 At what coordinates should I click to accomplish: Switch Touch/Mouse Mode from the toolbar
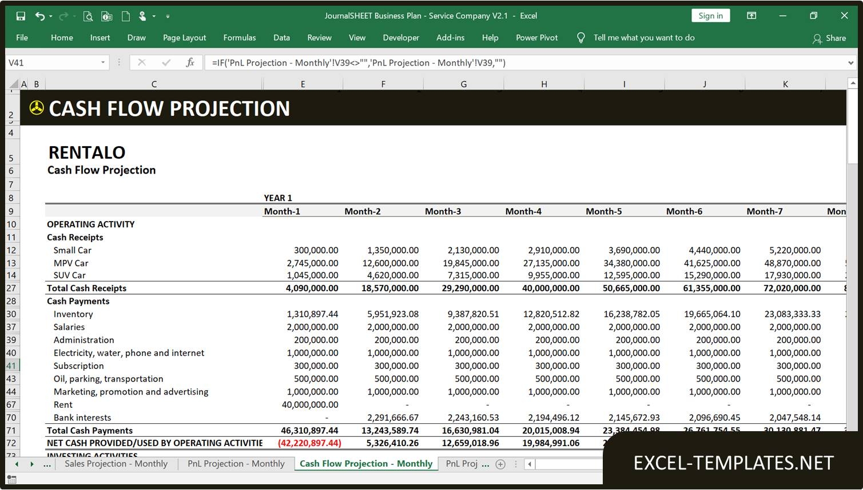tap(142, 16)
